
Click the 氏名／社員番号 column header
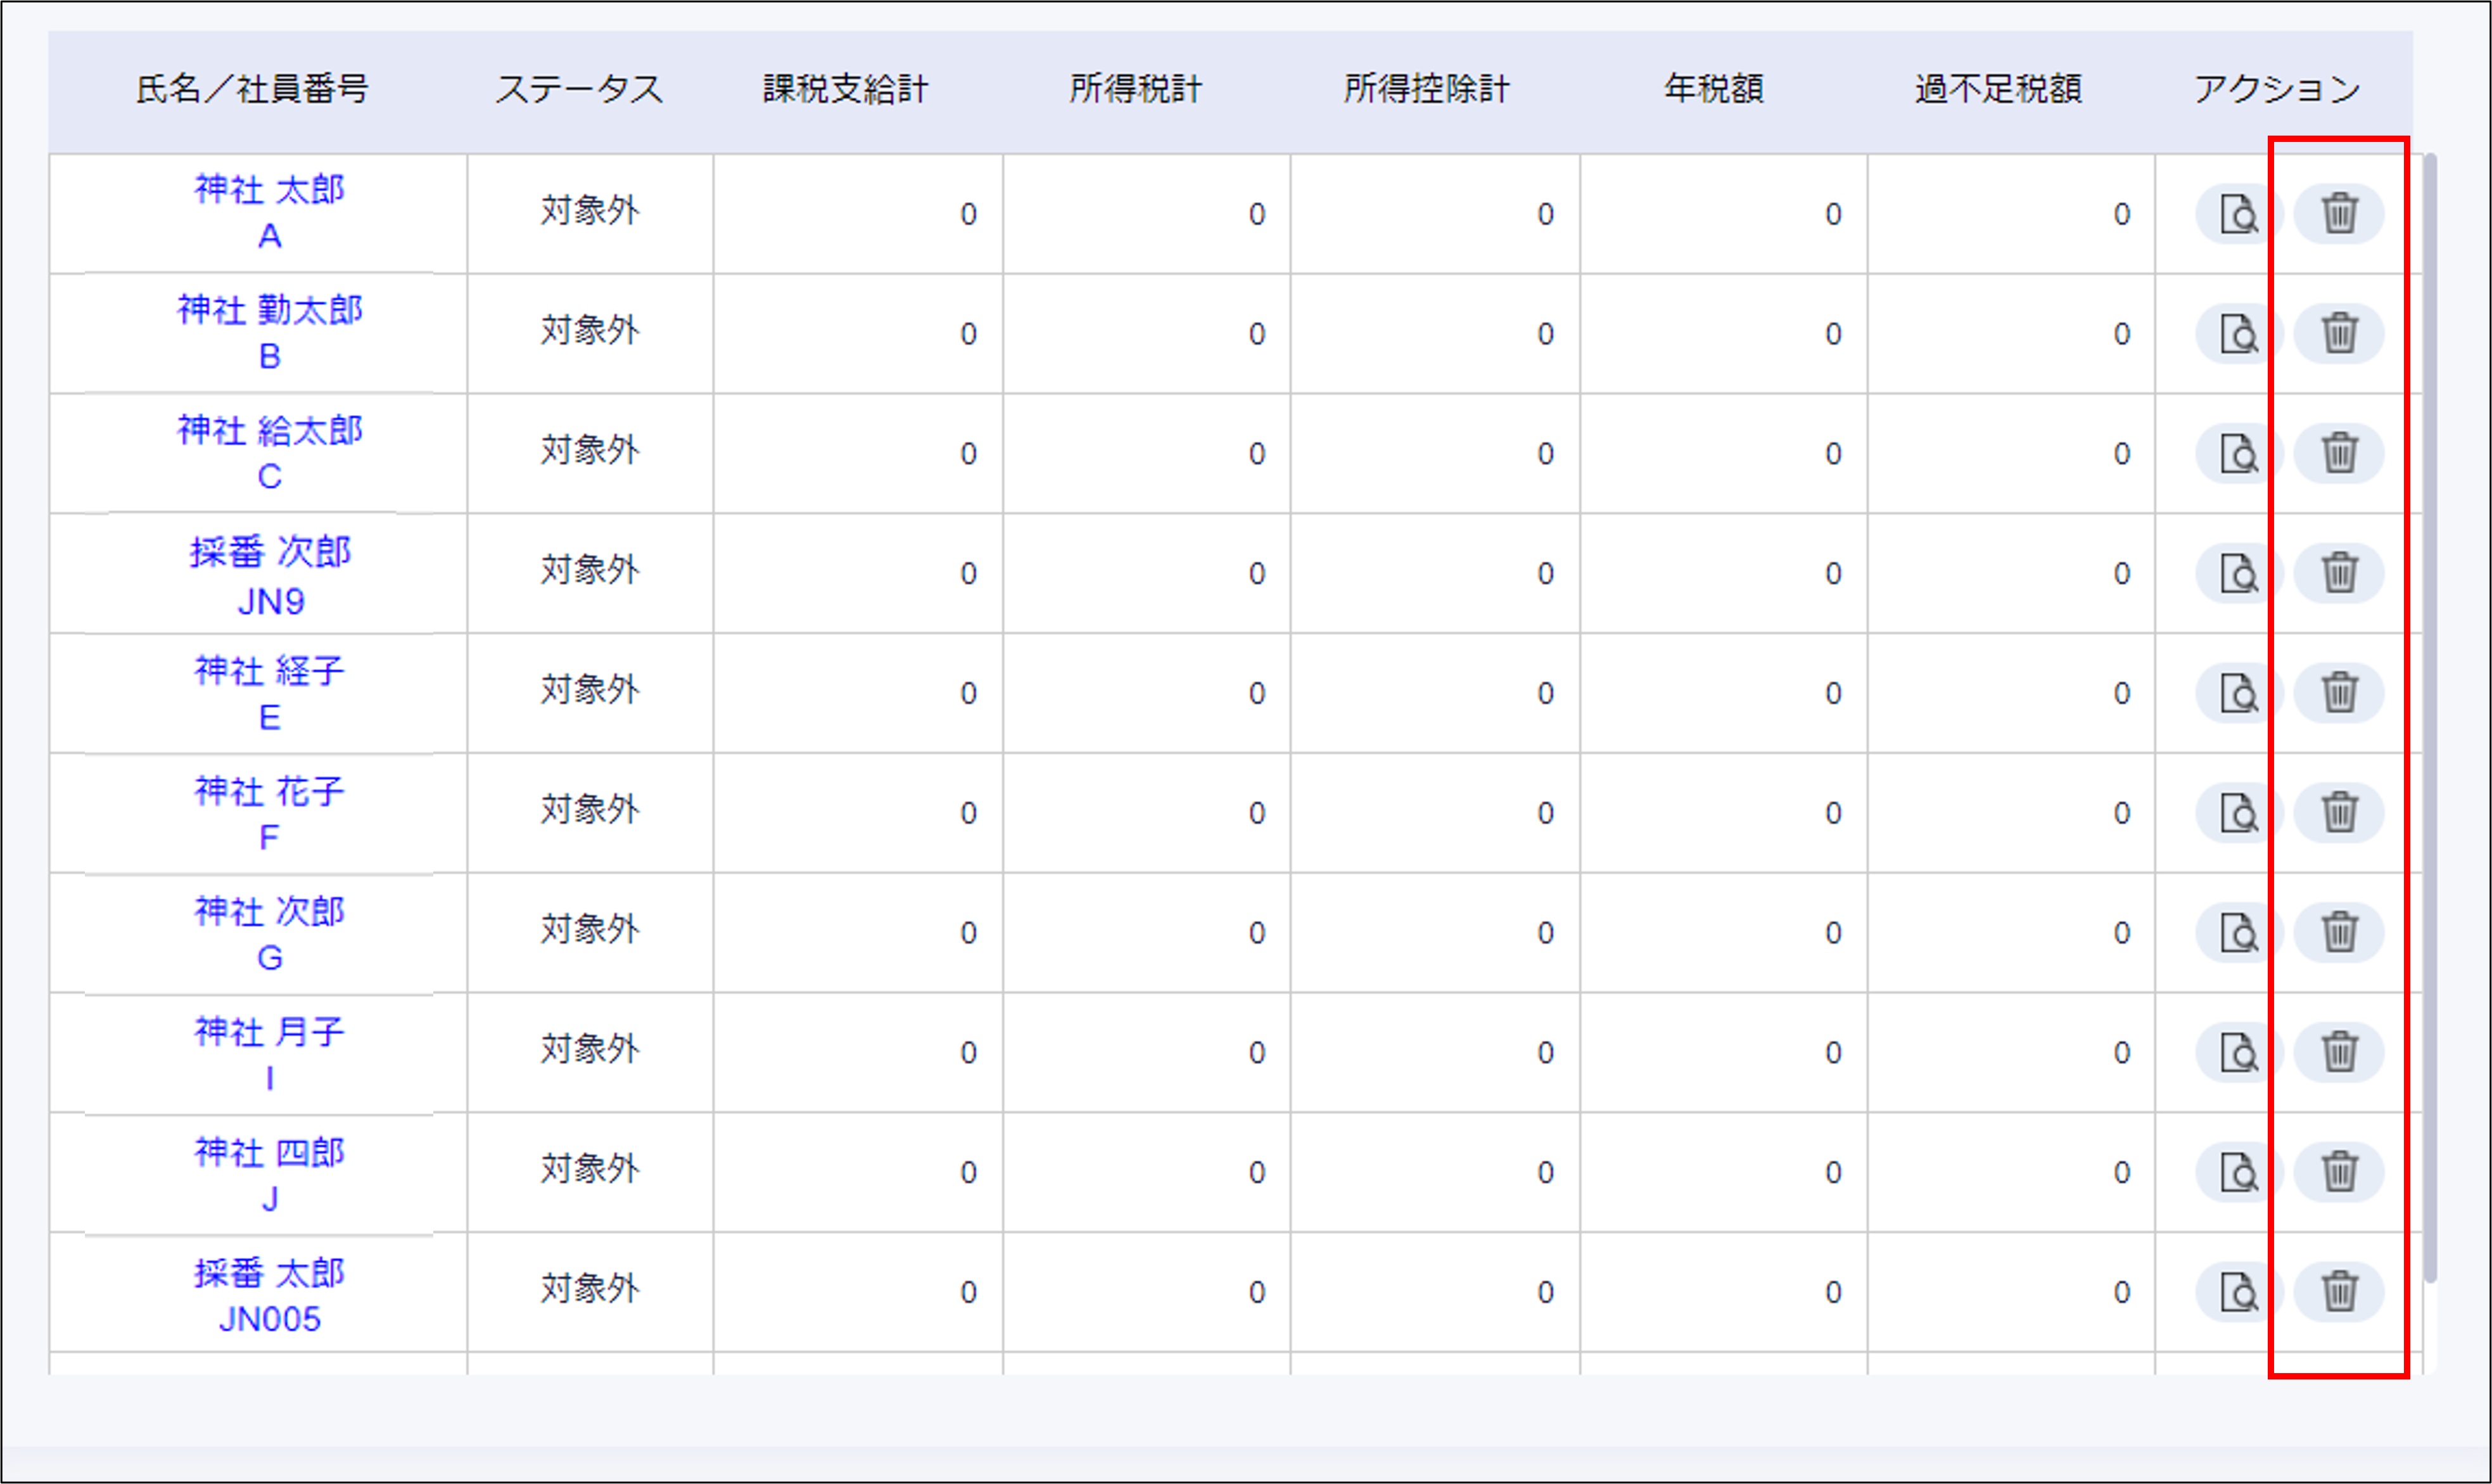tap(255, 89)
